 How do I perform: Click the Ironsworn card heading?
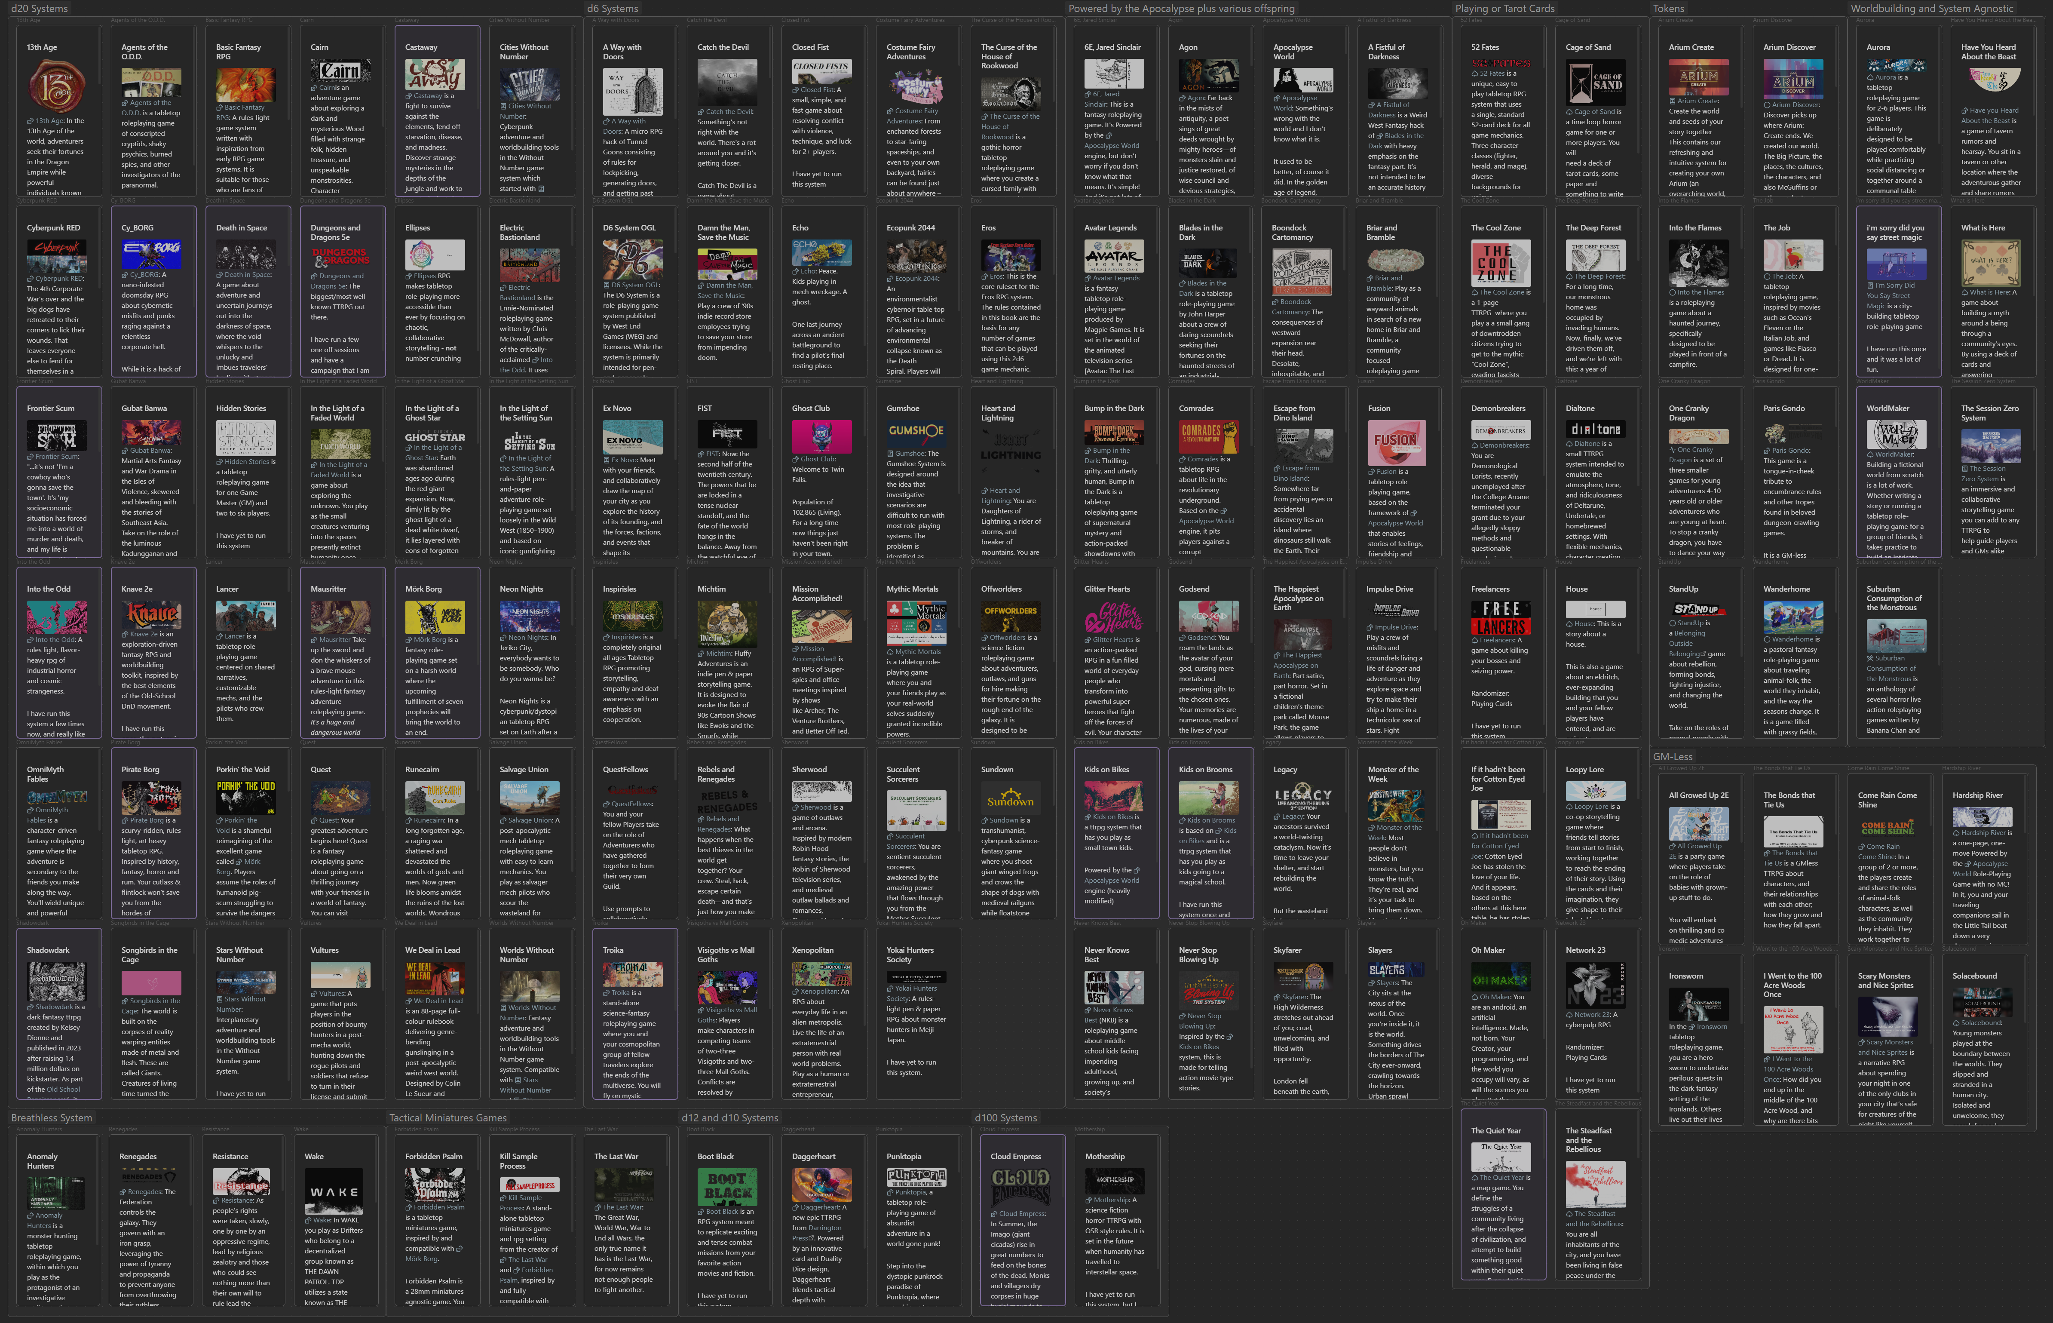point(1685,976)
